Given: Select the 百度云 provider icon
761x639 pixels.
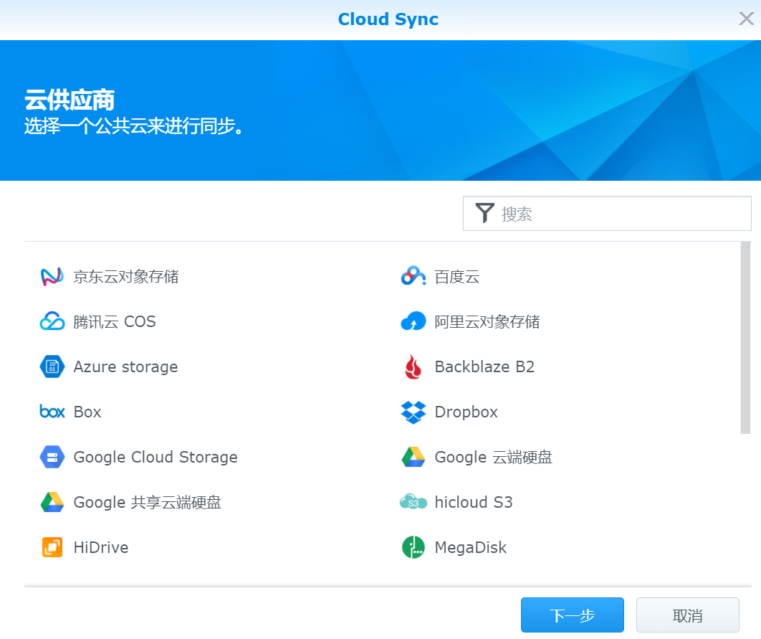Looking at the screenshot, I should click(413, 276).
